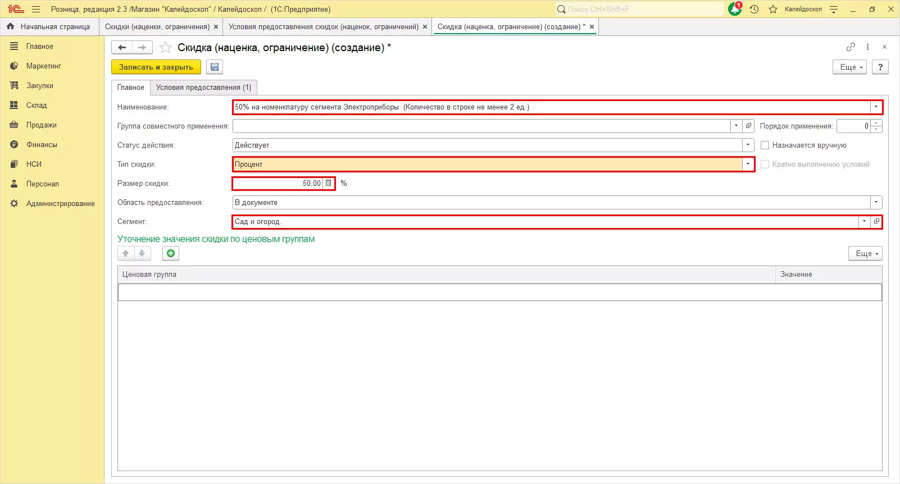Open the hamburger functions menu in the title bar

pyautogui.click(x=36, y=9)
